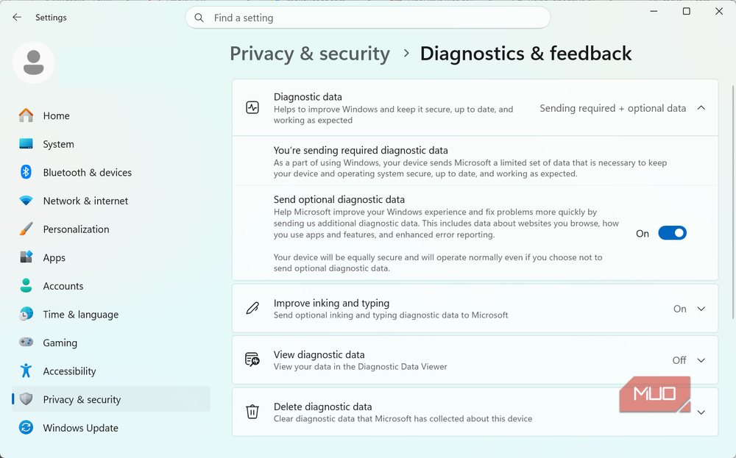This screenshot has height=458, width=736.
Task: Expand Improve inking and typing chevron
Action: pos(701,309)
